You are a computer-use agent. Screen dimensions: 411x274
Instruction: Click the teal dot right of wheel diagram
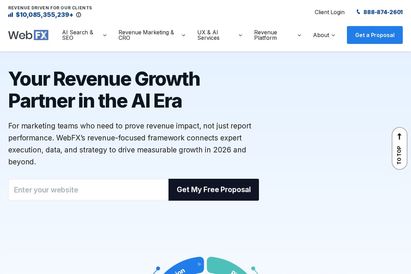253,268
